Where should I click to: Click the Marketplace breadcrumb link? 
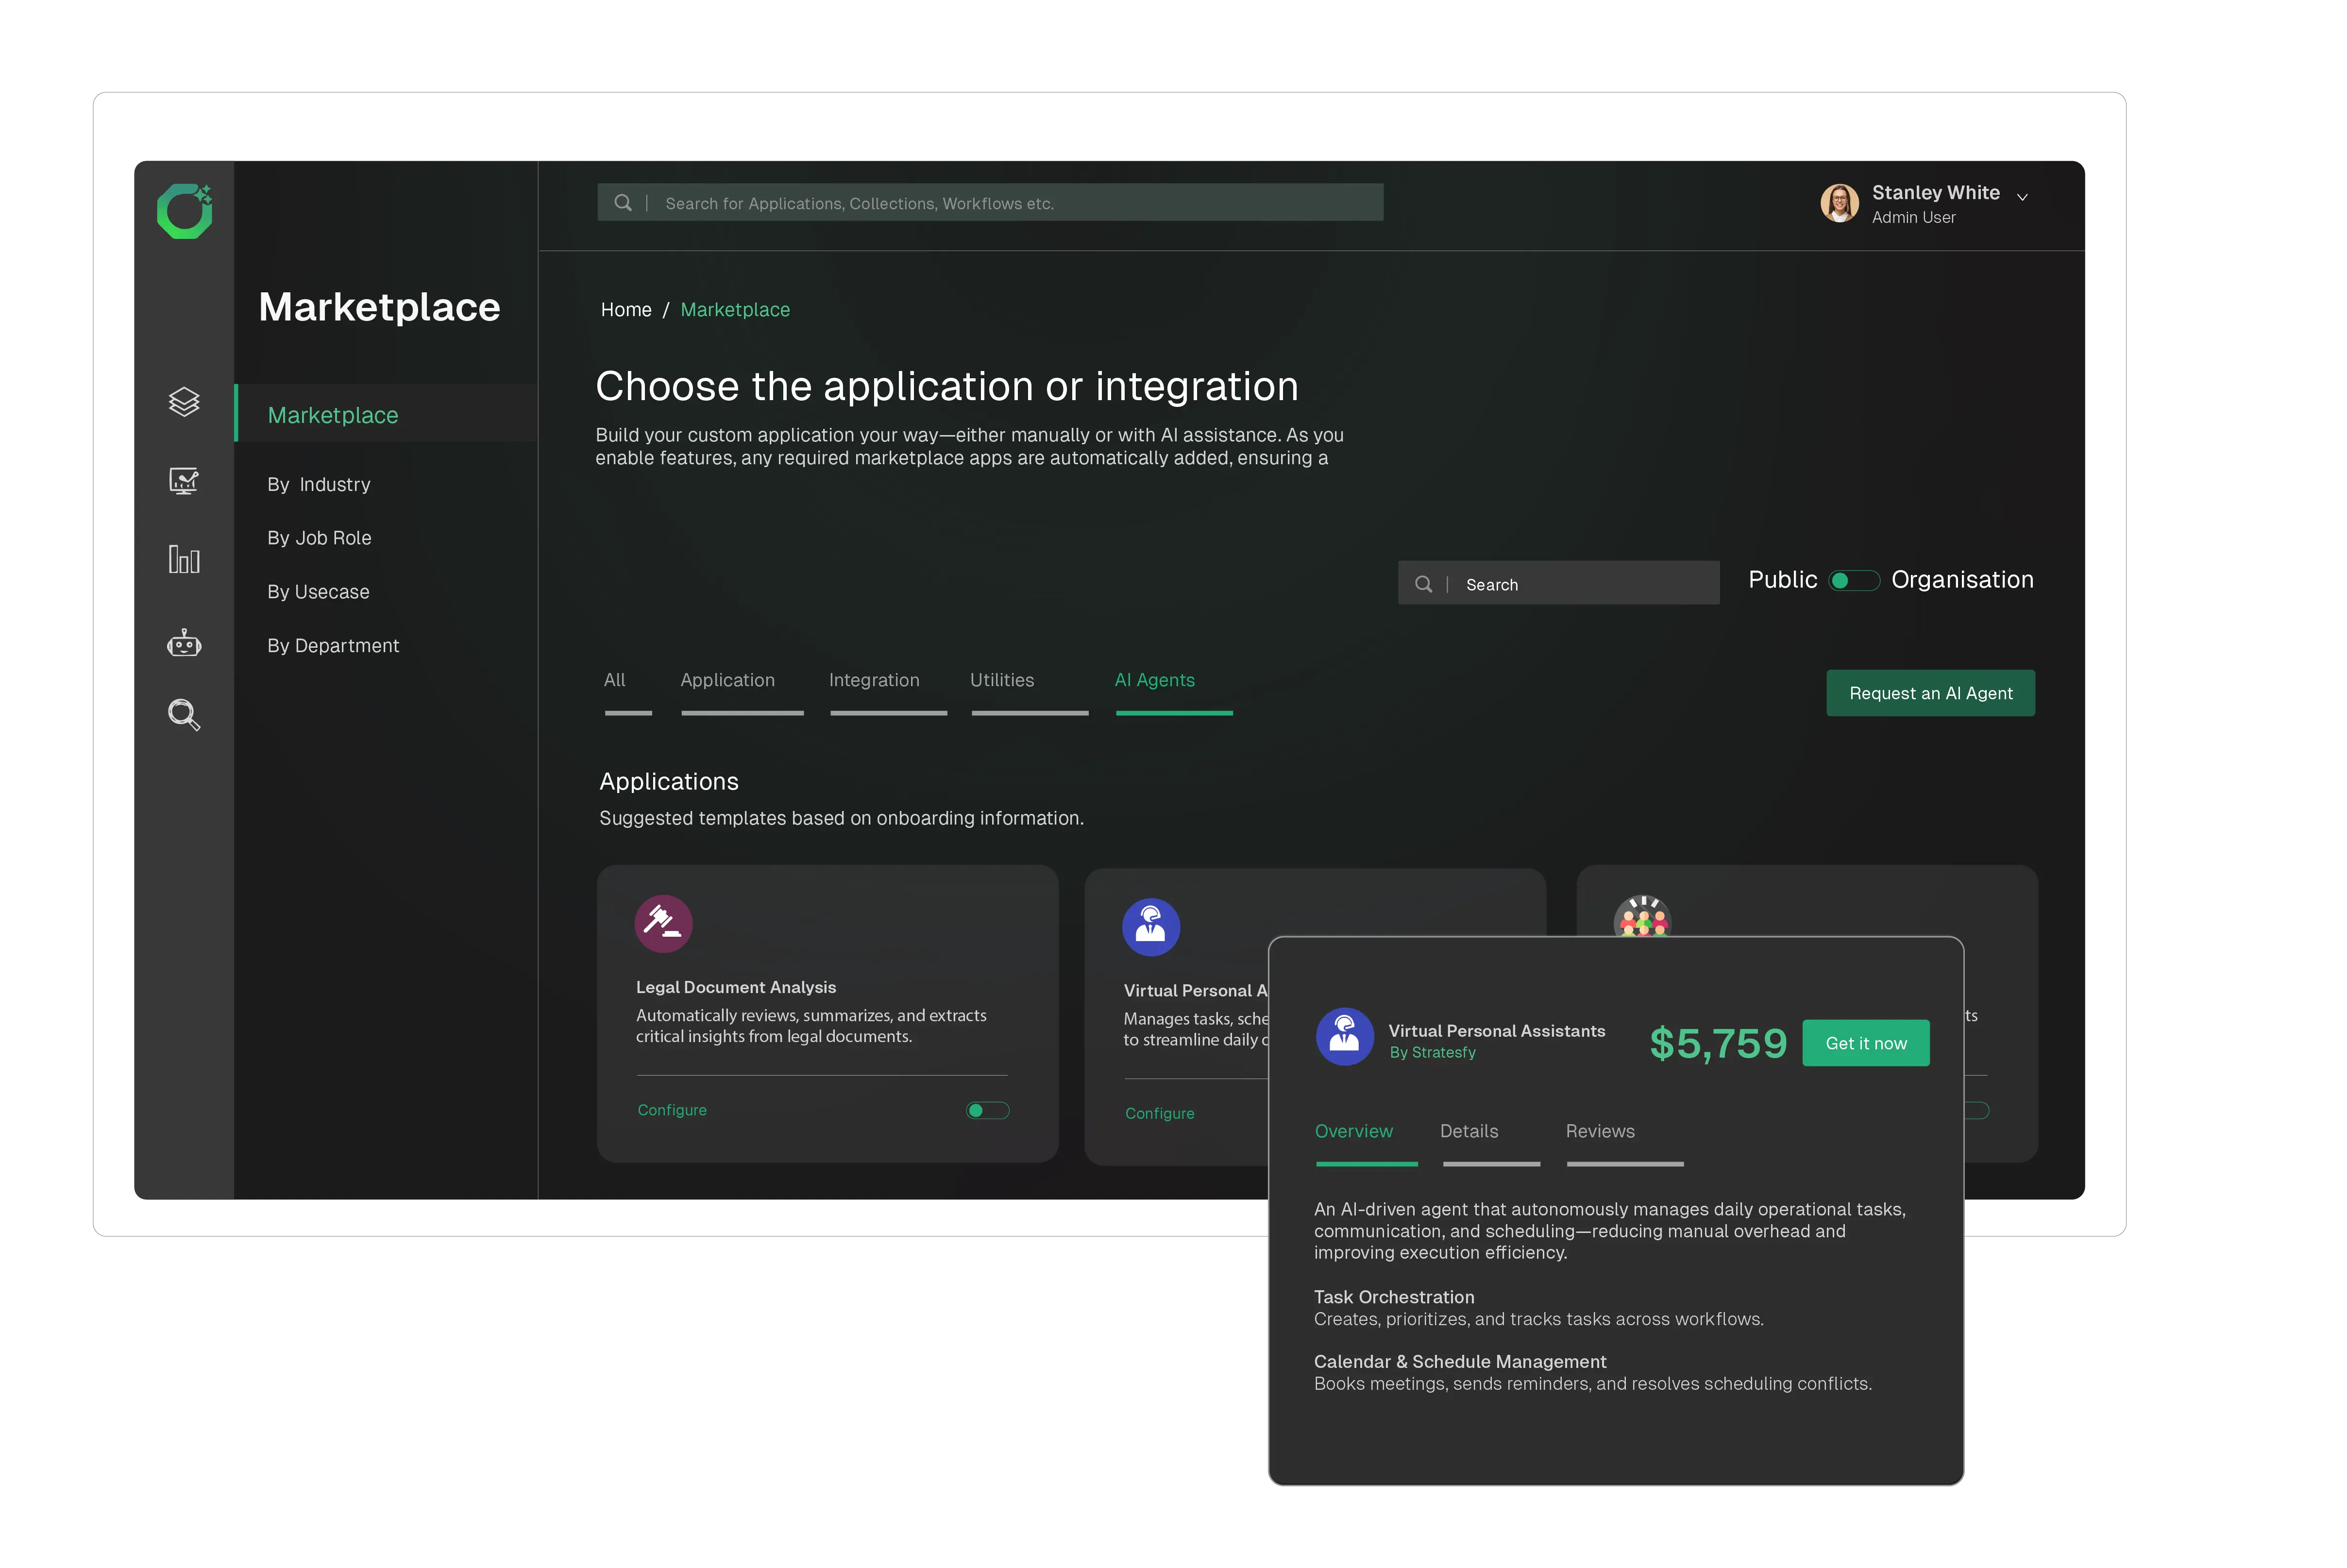pos(735,310)
